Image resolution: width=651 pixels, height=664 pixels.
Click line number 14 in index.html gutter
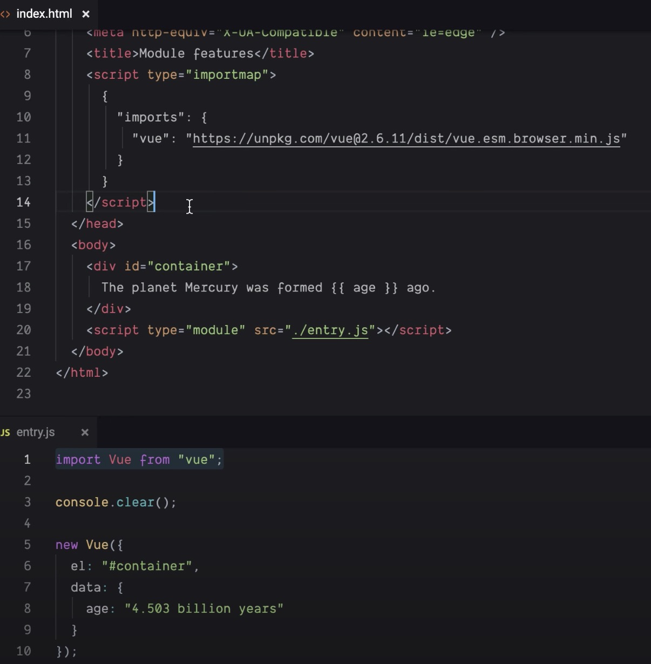click(24, 202)
